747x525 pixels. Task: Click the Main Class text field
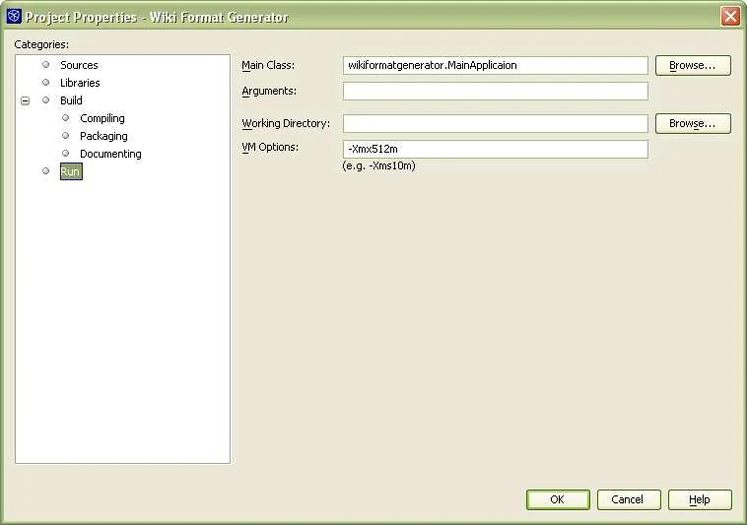point(495,65)
